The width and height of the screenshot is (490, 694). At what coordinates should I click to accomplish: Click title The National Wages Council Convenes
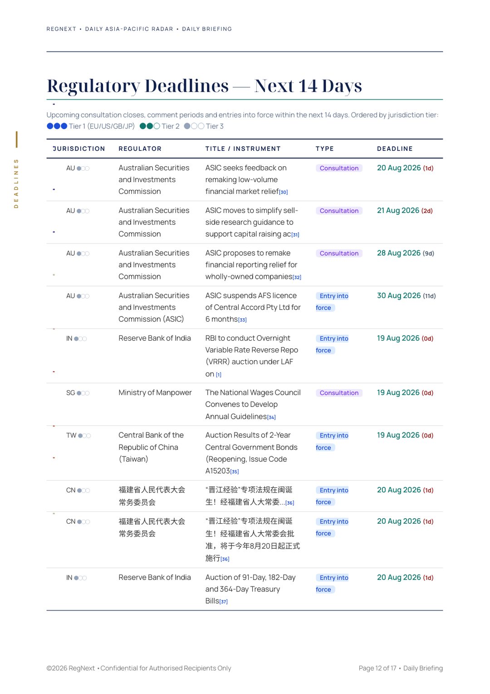[253, 405]
